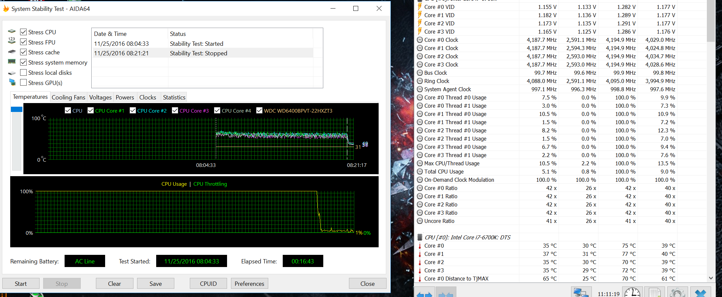
Task: Select the Statistics tab
Action: click(x=174, y=97)
